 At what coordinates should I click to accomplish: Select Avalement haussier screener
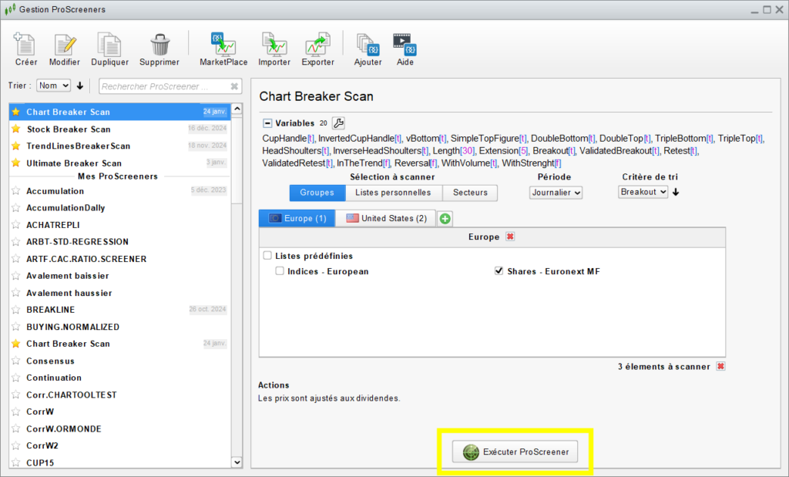click(x=119, y=293)
